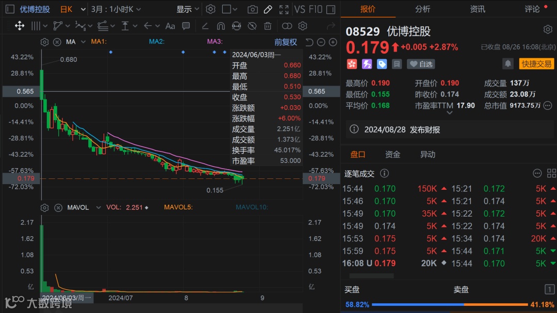Image resolution: width=557 pixels, height=313 pixels.
Task: Switch to the 资讯 tab
Action: point(478,9)
